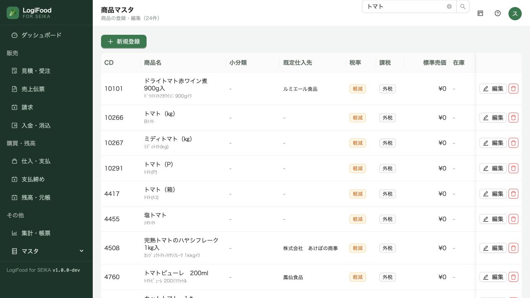This screenshot has height=298, width=530.
Task: Delete product 4455 with trash icon
Action: [513, 219]
